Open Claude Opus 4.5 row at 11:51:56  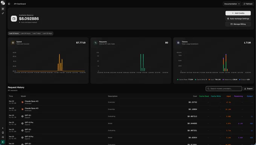click(x=131, y=109)
